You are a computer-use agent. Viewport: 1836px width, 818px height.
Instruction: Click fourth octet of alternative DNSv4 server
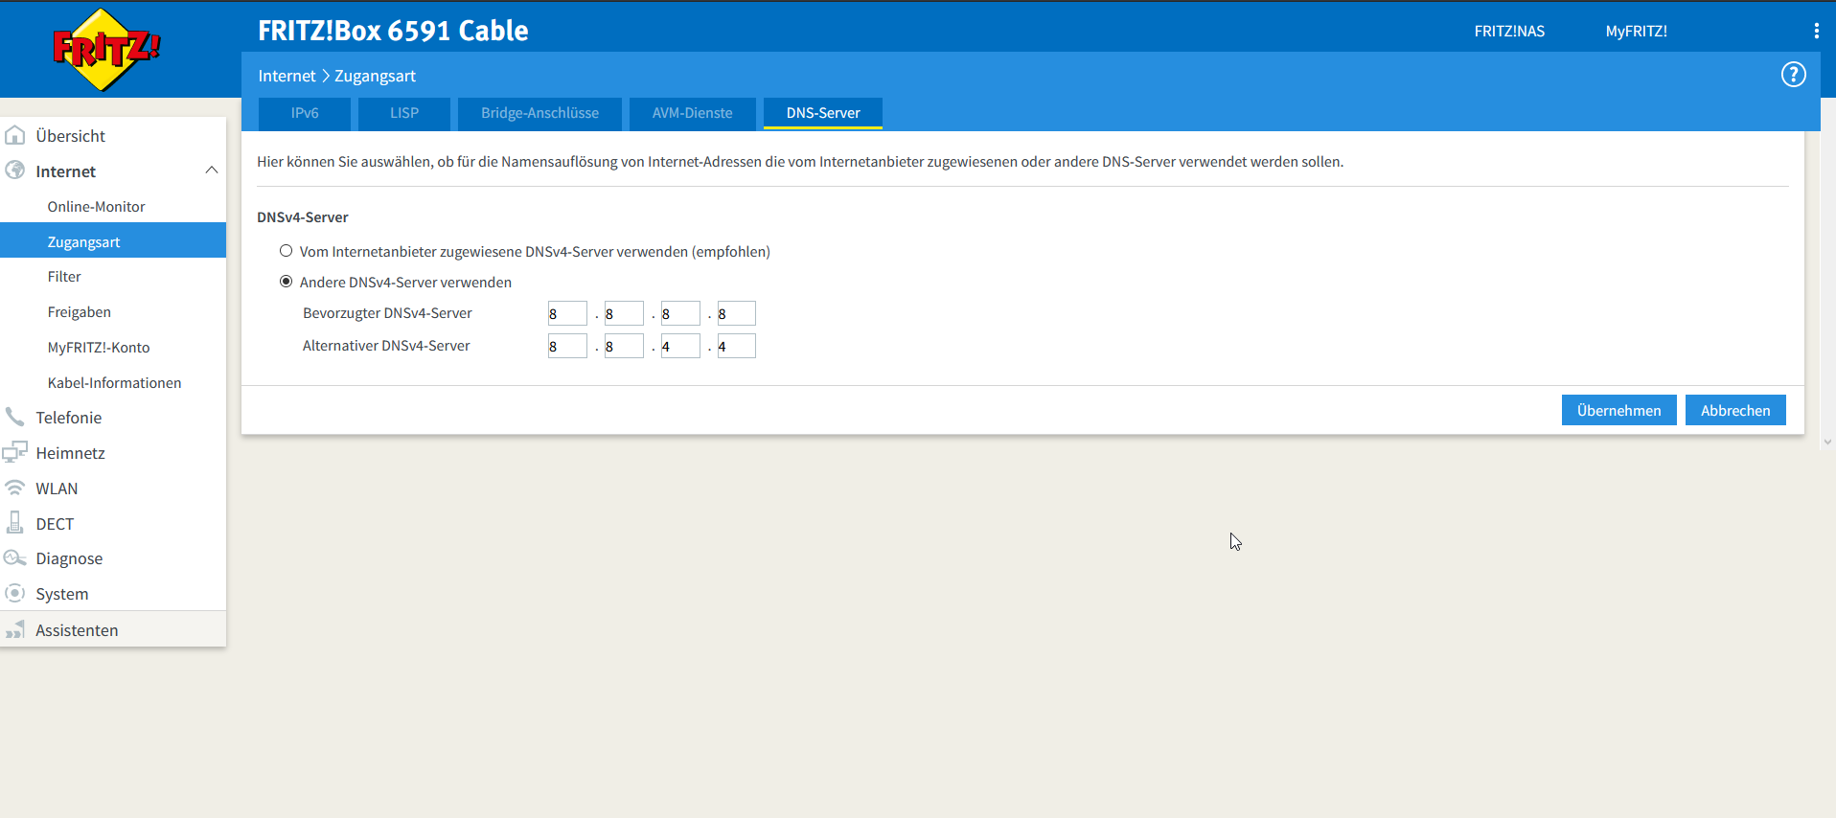(x=737, y=346)
